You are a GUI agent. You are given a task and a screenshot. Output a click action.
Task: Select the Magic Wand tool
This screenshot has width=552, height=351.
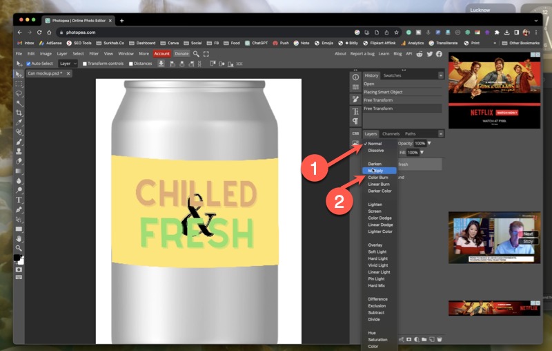(19, 103)
